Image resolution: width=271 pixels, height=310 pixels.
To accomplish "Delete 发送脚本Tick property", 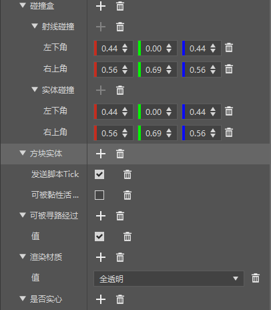I will coord(127,174).
